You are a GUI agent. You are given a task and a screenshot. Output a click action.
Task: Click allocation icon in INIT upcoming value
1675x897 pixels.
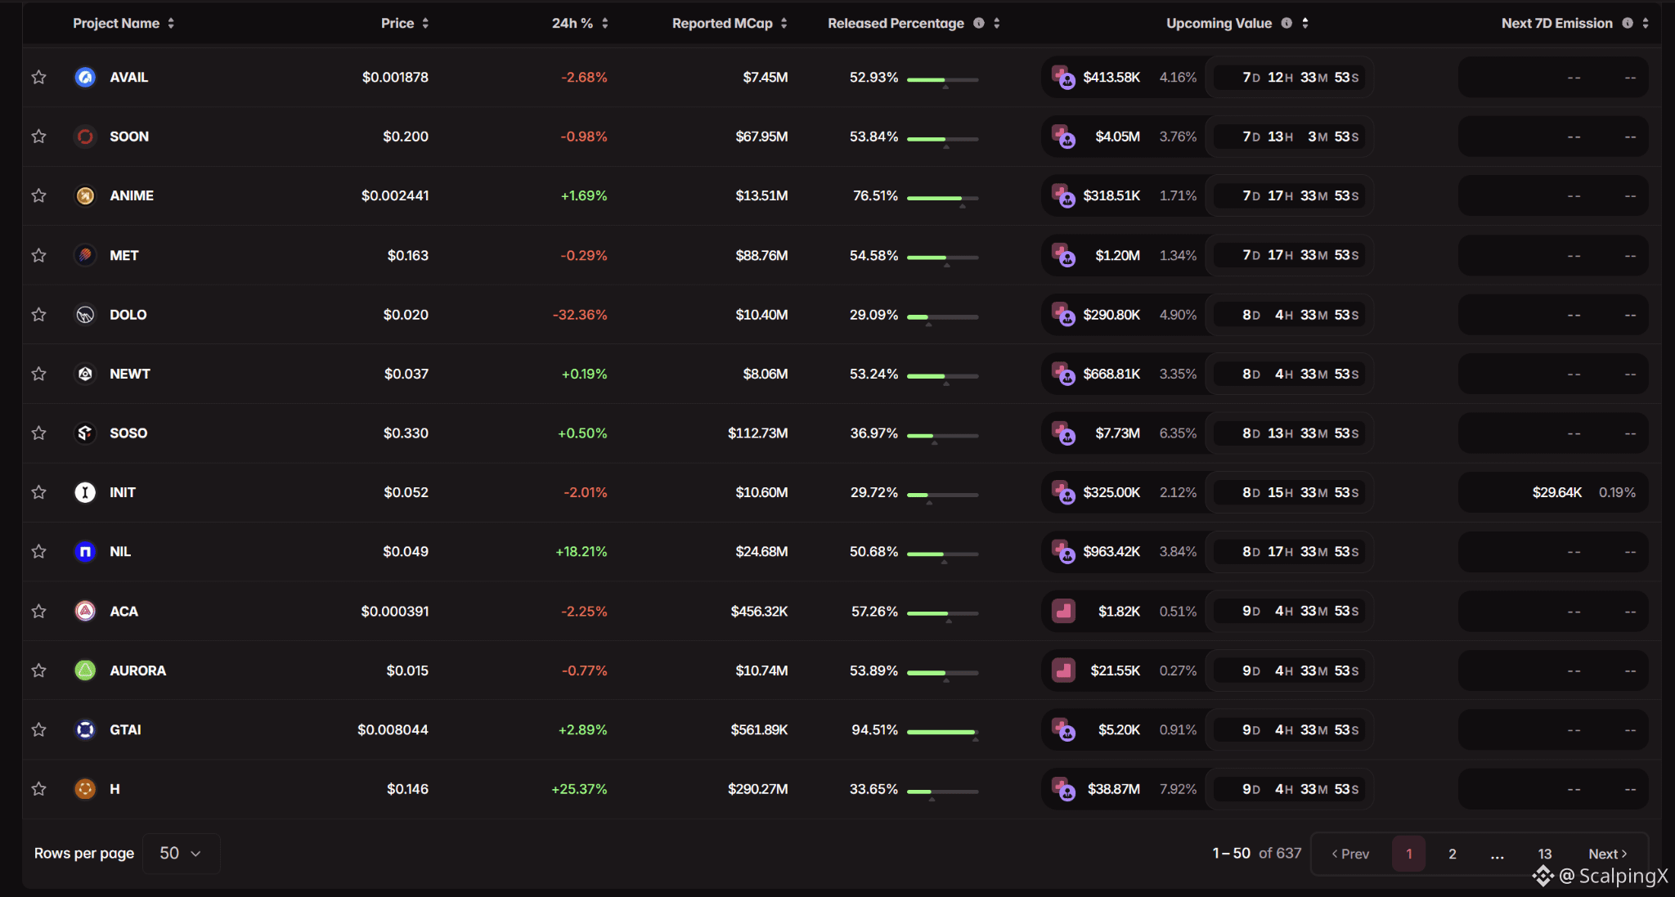pos(1063,492)
